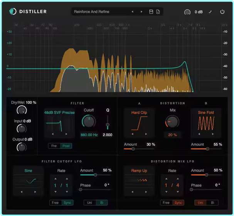Set filter LFO to Sync mode
234x216 pixels.
[x=67, y=203]
